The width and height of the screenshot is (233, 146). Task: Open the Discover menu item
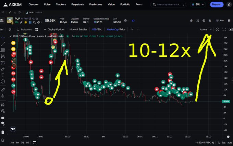tap(34, 4)
